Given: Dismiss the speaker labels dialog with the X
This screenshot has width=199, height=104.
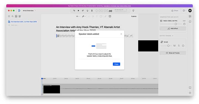Looking at the screenshot, I should [121, 34].
